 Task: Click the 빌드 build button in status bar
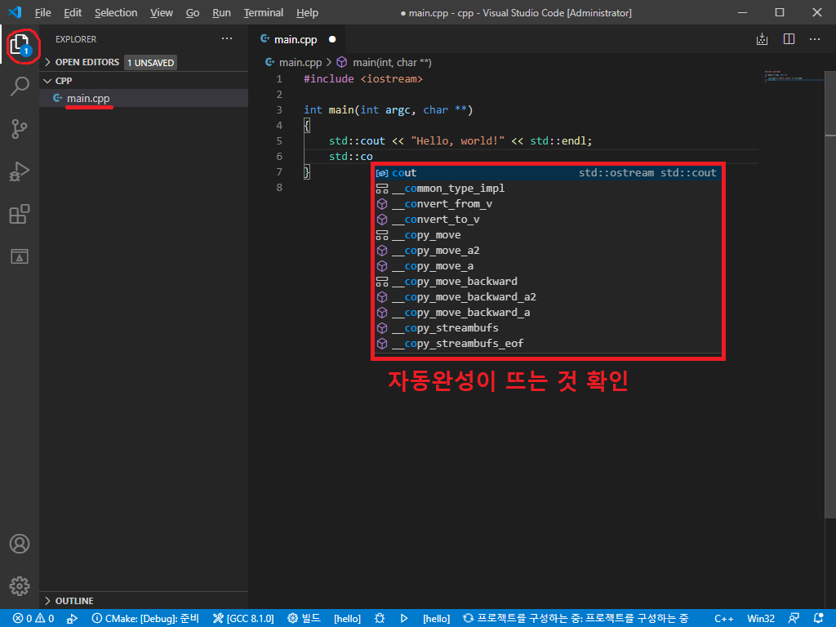[x=305, y=619]
